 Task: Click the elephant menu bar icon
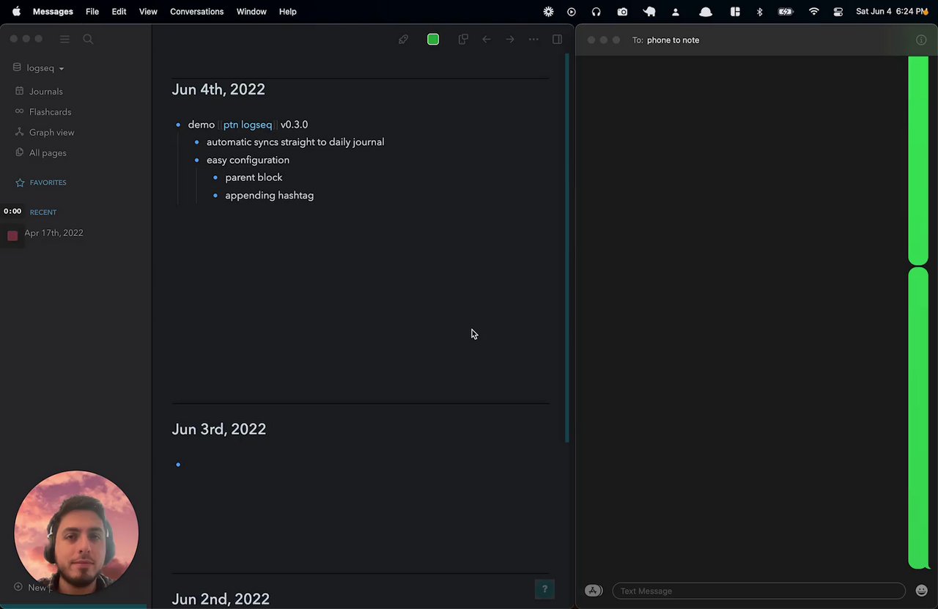click(649, 12)
